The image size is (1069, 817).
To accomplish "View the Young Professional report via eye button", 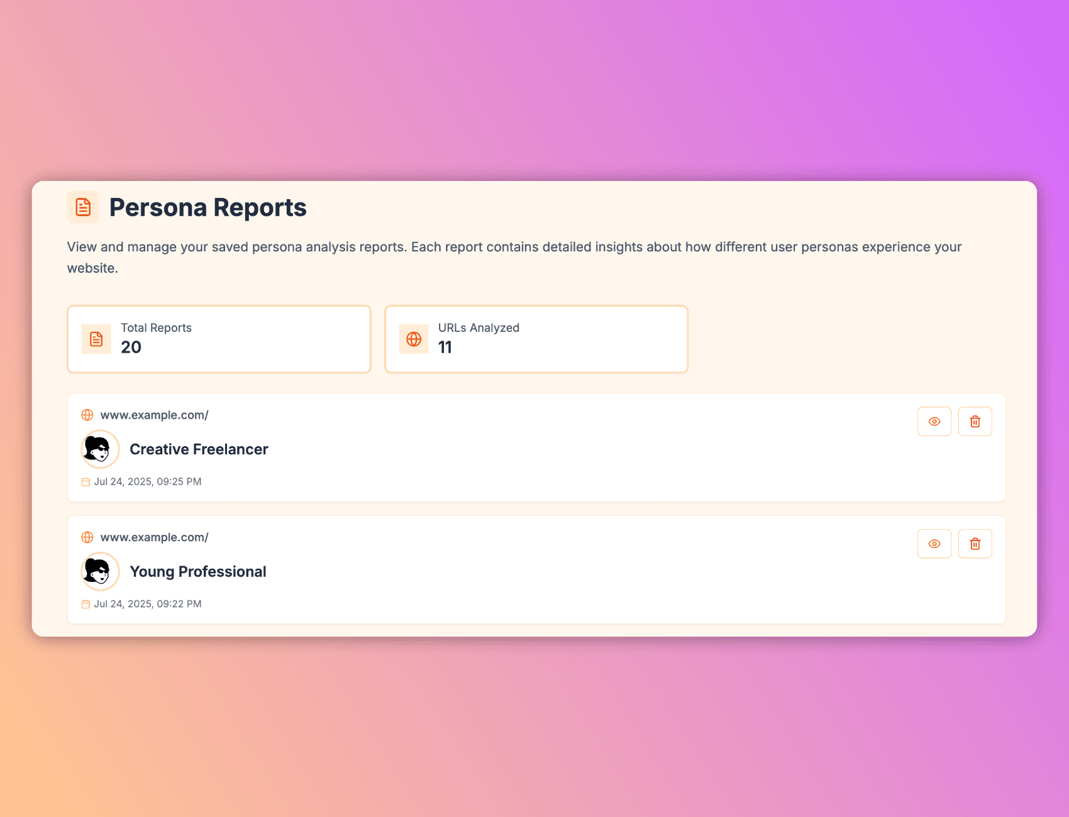I will tap(934, 544).
